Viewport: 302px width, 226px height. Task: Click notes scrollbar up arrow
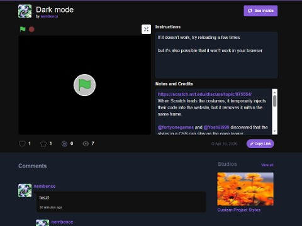click(x=275, y=92)
